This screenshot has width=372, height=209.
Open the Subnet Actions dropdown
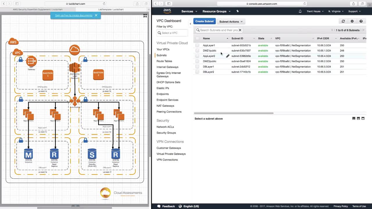click(x=231, y=21)
